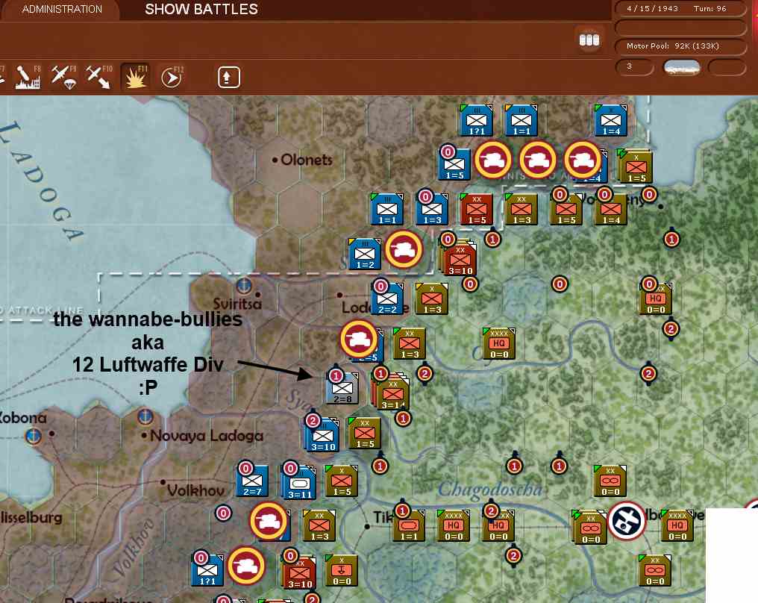Click the Volkhov town label

coord(195,490)
